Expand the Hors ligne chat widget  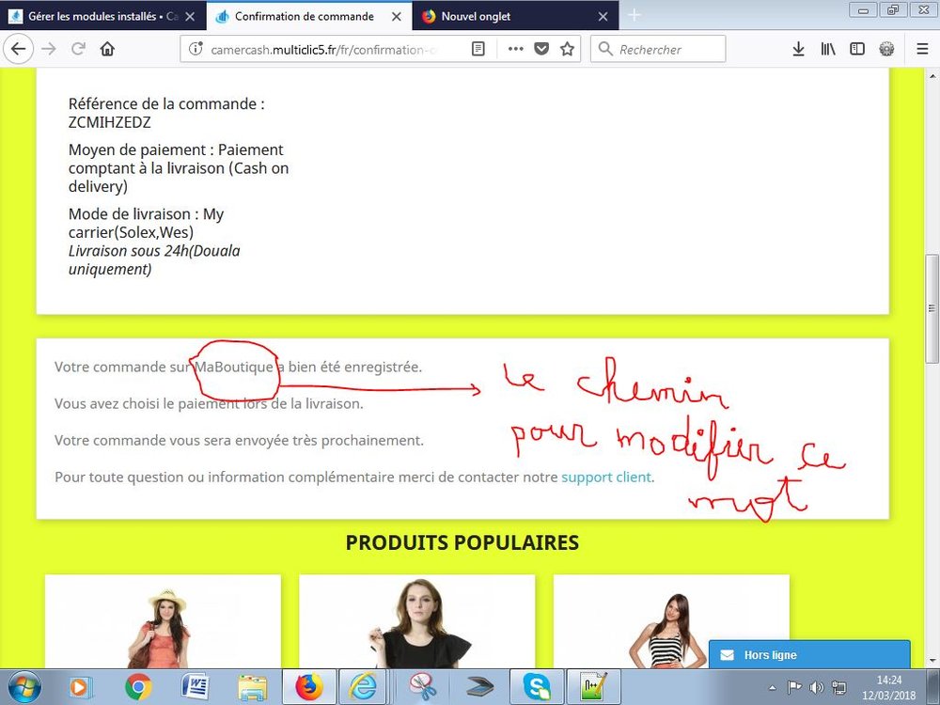[808, 654]
